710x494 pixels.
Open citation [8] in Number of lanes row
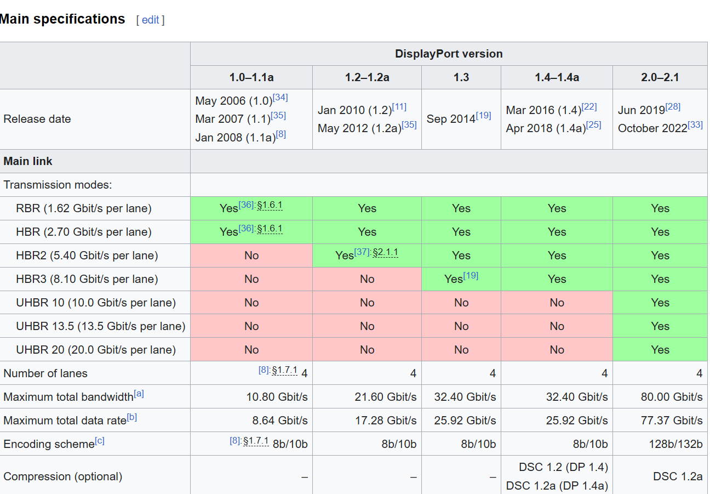tap(264, 370)
